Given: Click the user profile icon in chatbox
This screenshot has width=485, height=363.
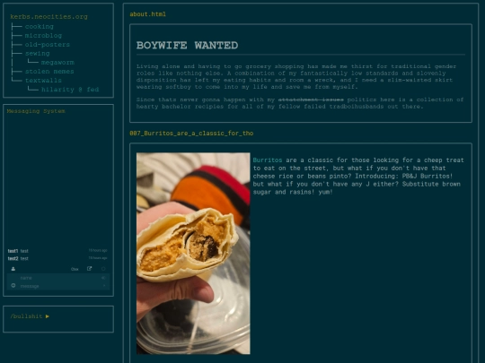Looking at the screenshot, I should pos(13,269).
